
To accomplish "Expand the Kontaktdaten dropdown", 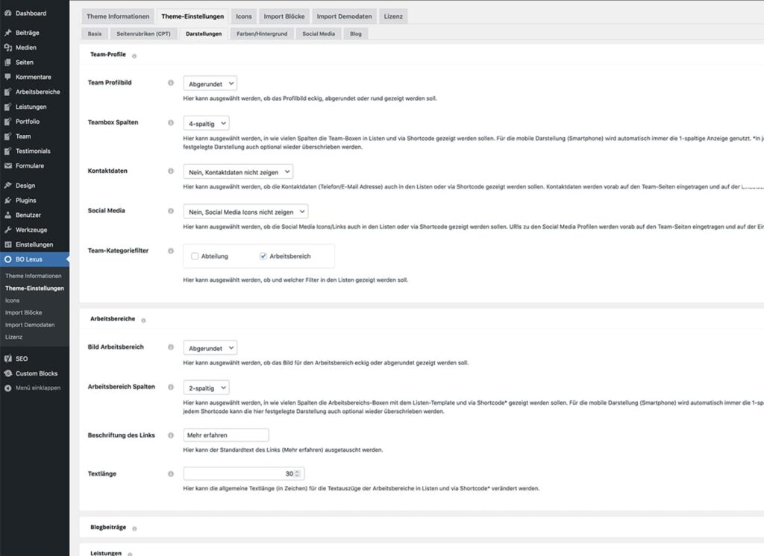I will pos(238,171).
